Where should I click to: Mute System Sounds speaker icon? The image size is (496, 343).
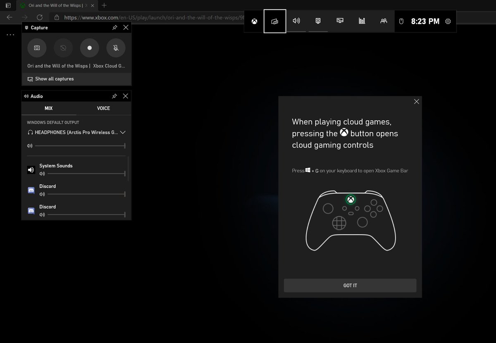point(42,174)
